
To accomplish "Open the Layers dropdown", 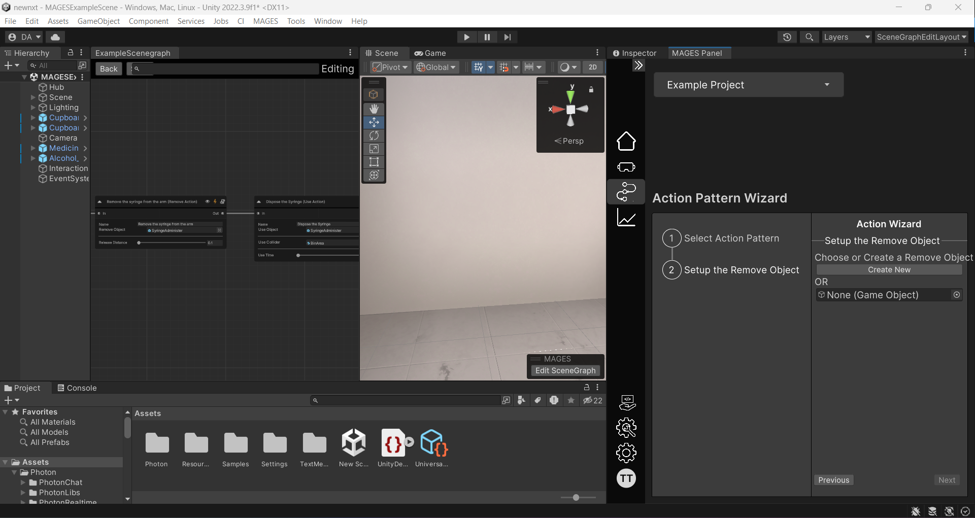I will coord(847,37).
